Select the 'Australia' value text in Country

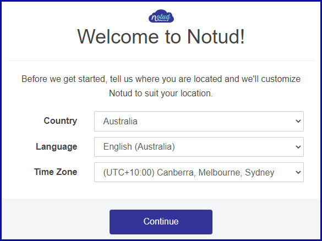point(121,121)
